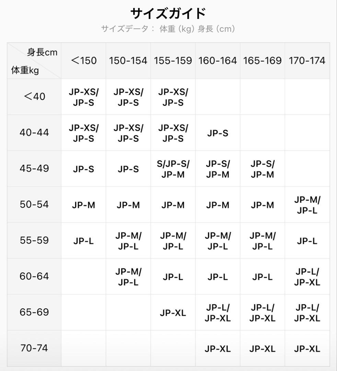Click the <40 weight row header
Viewport: 337px width, 371px height.
pyautogui.click(x=34, y=97)
